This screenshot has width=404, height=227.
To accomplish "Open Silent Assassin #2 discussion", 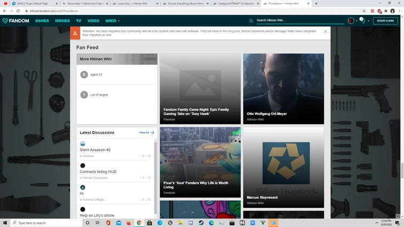I will tap(95, 150).
